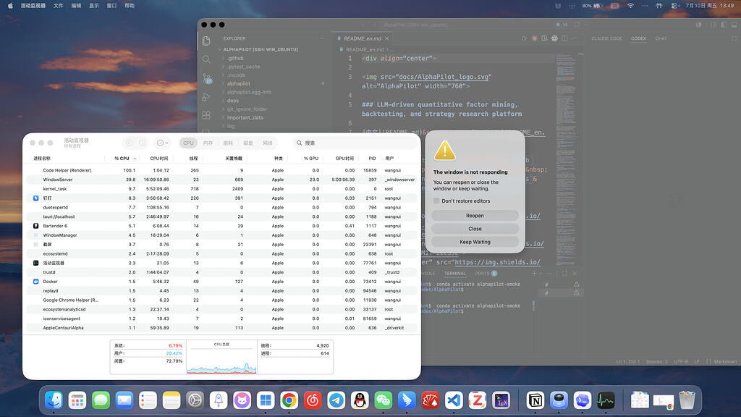This screenshot has width=741, height=417.
Task: Open the Apple menu
Action: pyautogui.click(x=10, y=6)
